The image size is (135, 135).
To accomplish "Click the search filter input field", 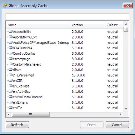I will tap(67, 16).
